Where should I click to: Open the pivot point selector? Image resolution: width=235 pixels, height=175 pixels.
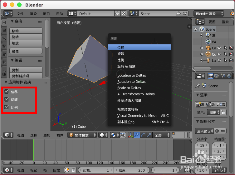(115, 135)
